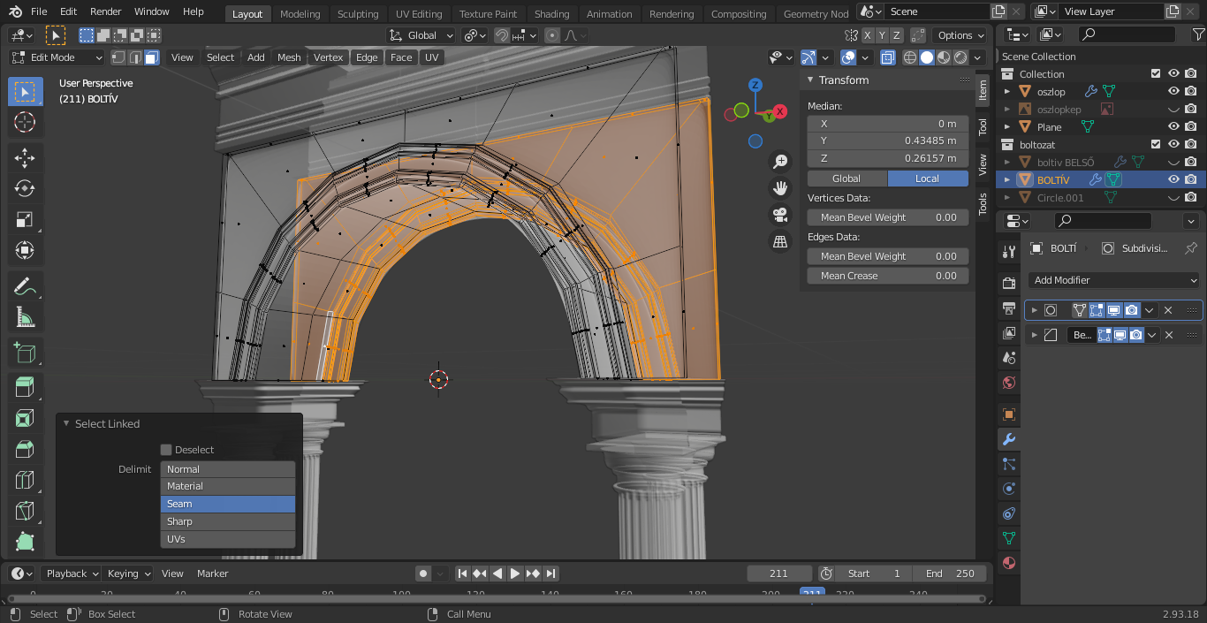Click the Annotate tool
The image size is (1207, 623).
pyautogui.click(x=25, y=286)
